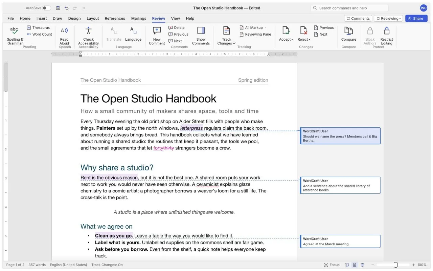This screenshot has height=271, width=433.
Task: Open the Comments pane button
Action: 358,19
